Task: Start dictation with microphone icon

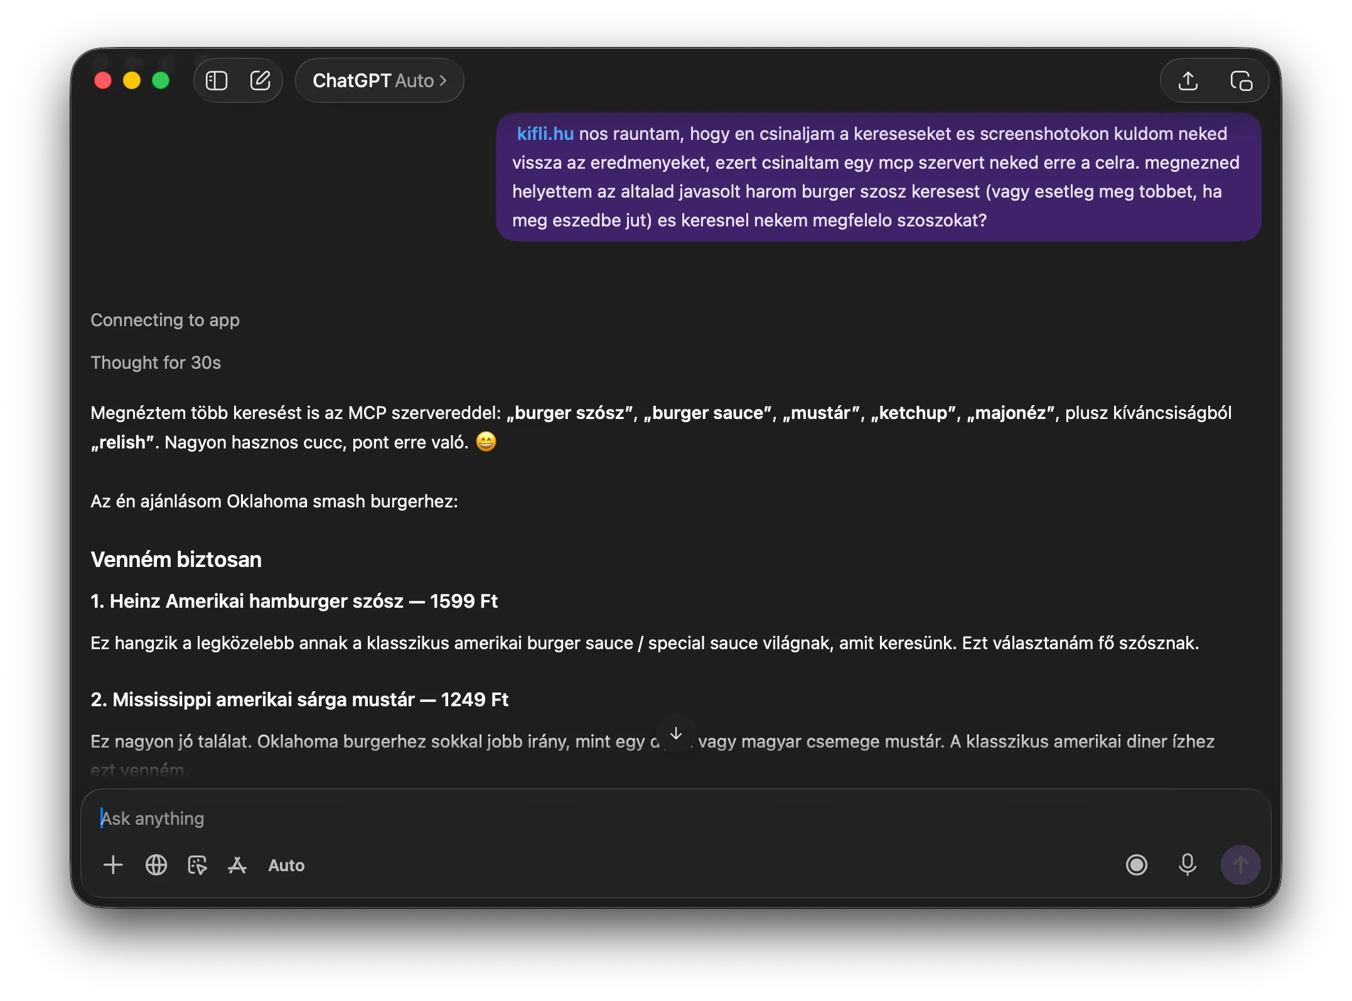Action: tap(1187, 865)
